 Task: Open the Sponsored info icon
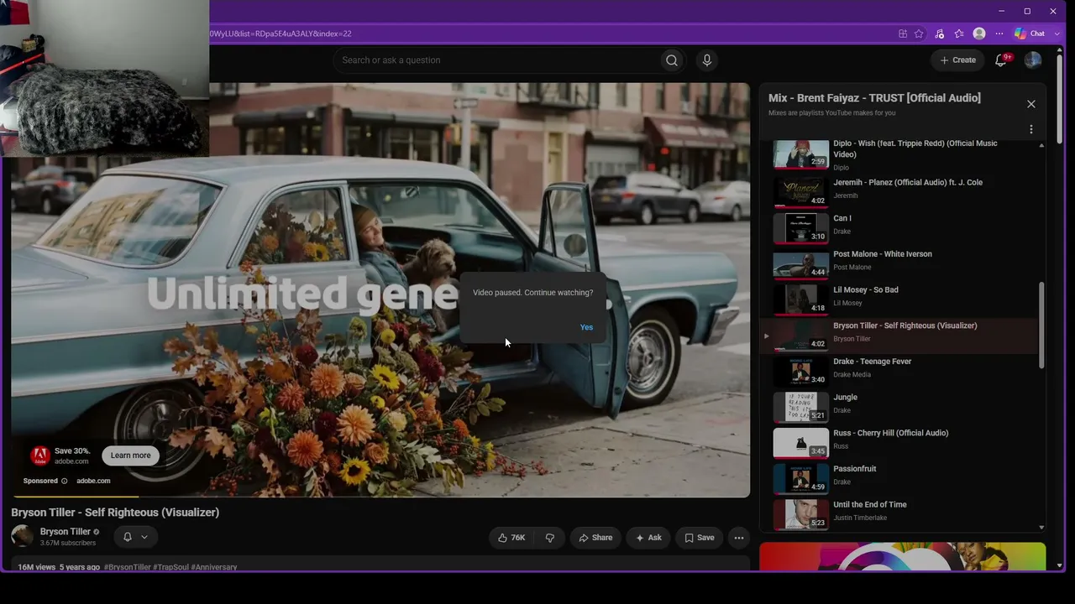tap(64, 481)
